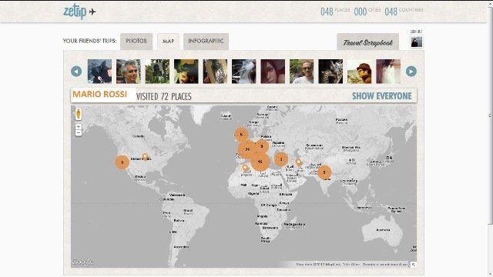The height and width of the screenshot is (277, 493).
Task: Collapse the map overview corner arrow
Action: (414, 265)
